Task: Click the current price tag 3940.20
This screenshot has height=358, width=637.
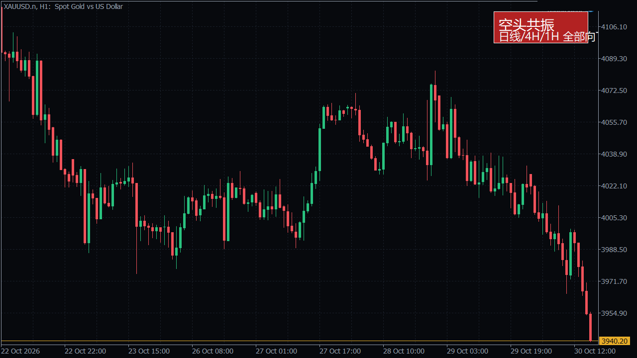Action: tap(615, 341)
